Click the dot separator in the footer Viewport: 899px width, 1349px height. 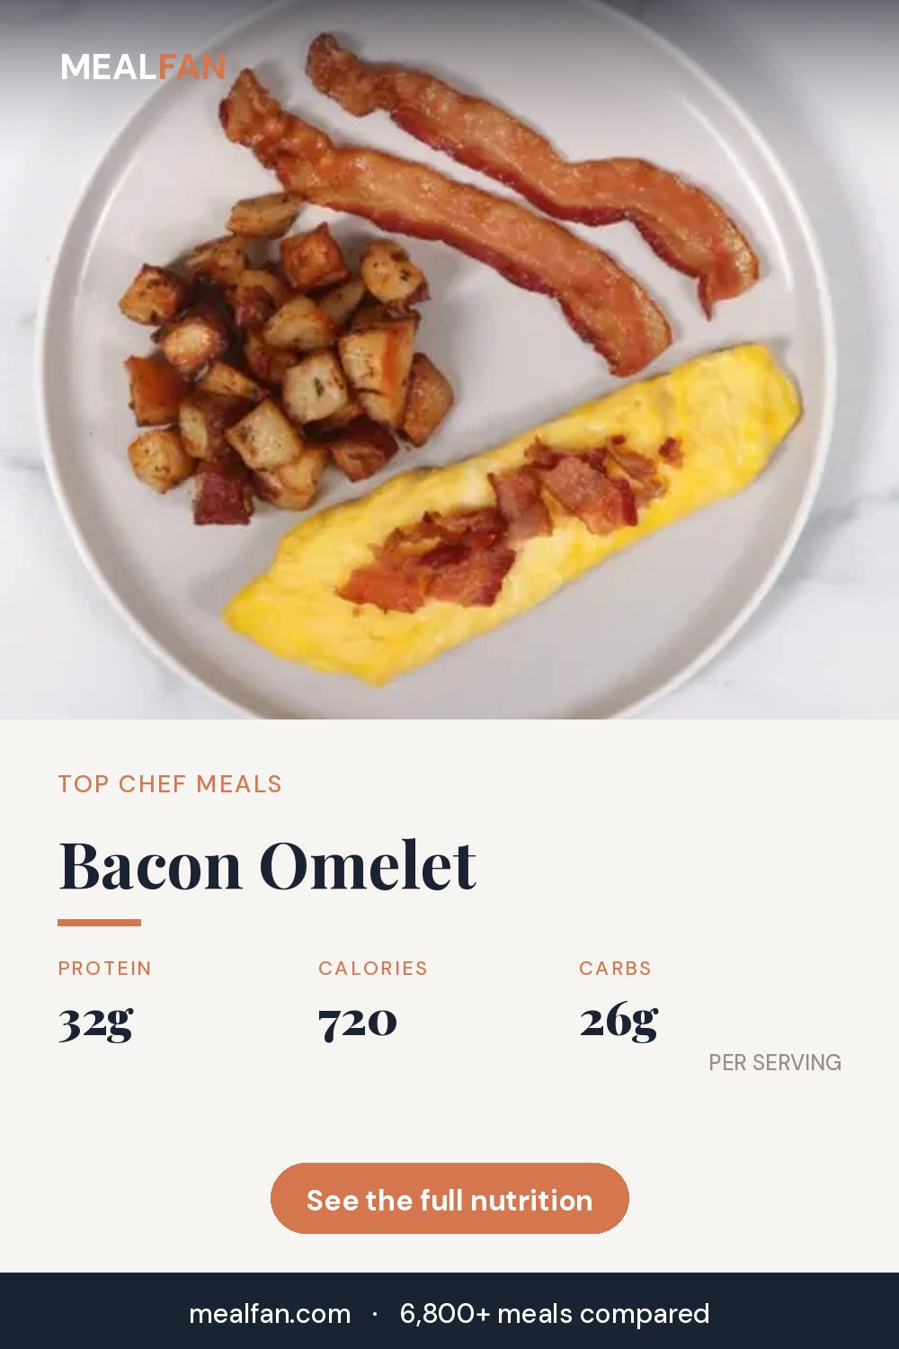375,1314
